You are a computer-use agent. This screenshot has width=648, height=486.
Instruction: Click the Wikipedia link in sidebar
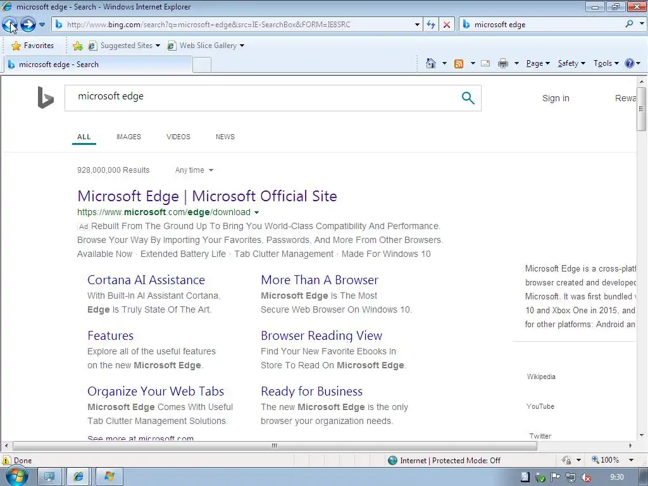tap(541, 377)
